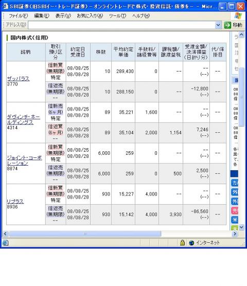Close the browser window
Viewport: 247px width, 286px height.
click(241, 7)
